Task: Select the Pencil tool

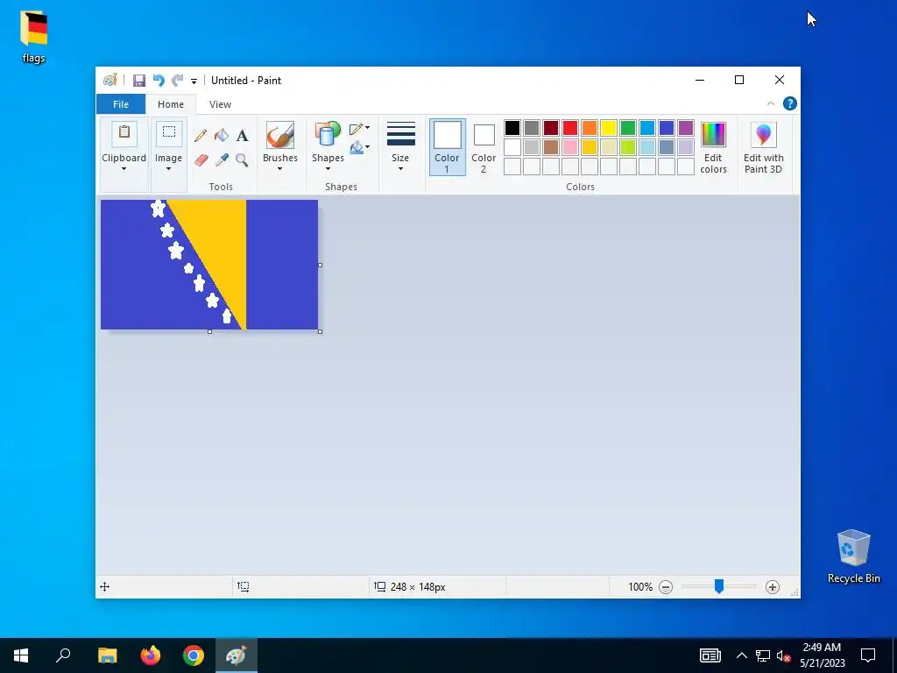Action: pos(201,136)
